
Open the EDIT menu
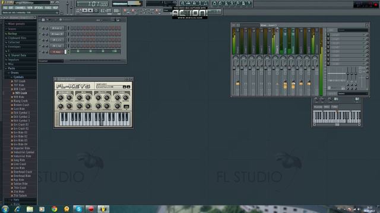pyautogui.click(x=11, y=8)
